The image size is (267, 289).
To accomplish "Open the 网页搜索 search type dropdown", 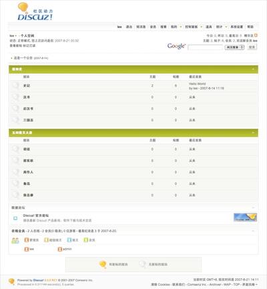I will pyautogui.click(x=234, y=47).
